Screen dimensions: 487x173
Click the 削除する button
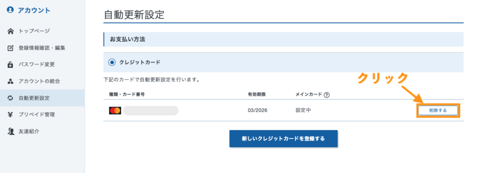click(438, 110)
